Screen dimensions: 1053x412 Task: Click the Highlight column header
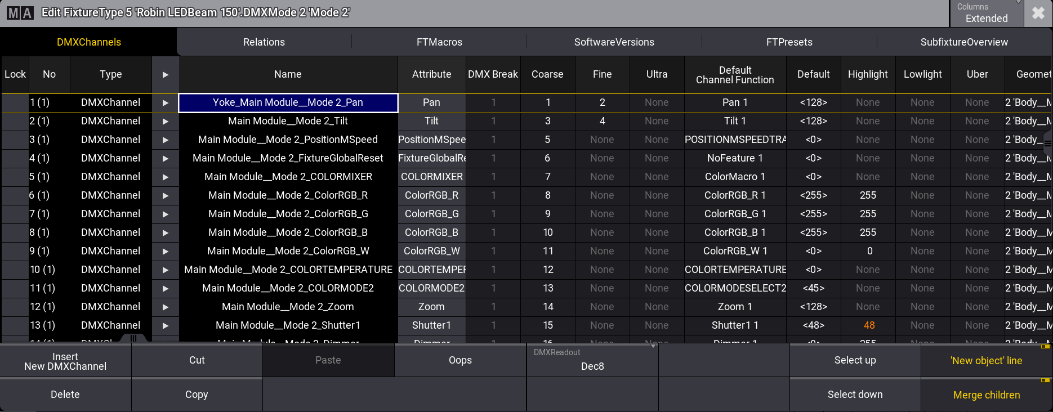click(x=868, y=74)
